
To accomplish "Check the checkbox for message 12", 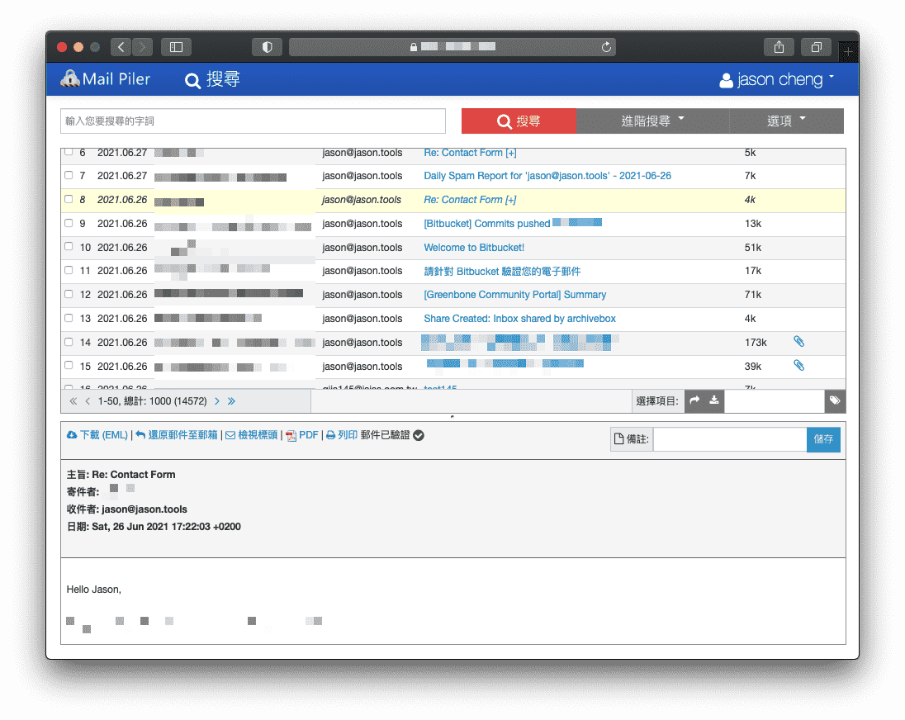I will click(x=69, y=294).
